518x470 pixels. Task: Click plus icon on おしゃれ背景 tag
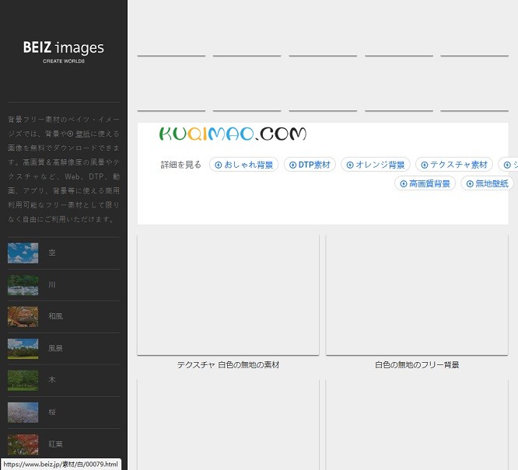(218, 165)
